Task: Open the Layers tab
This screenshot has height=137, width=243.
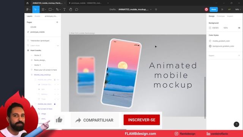Action: pos(30,16)
